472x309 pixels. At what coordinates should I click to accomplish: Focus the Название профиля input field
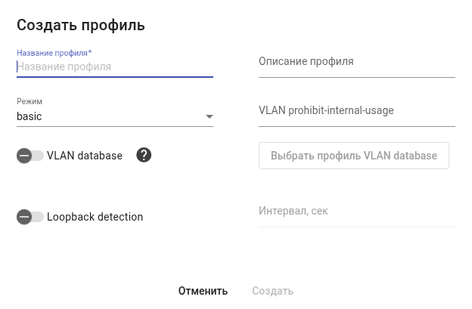tap(113, 66)
